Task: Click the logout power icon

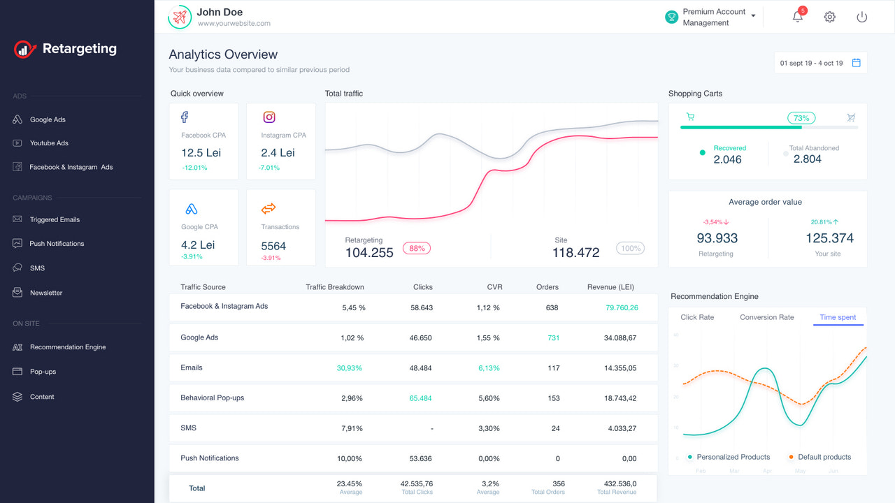Action: tap(861, 16)
